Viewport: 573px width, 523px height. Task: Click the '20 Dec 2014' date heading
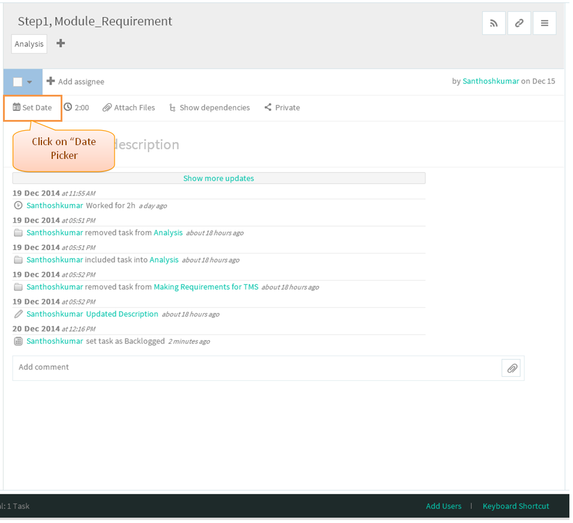coord(36,329)
